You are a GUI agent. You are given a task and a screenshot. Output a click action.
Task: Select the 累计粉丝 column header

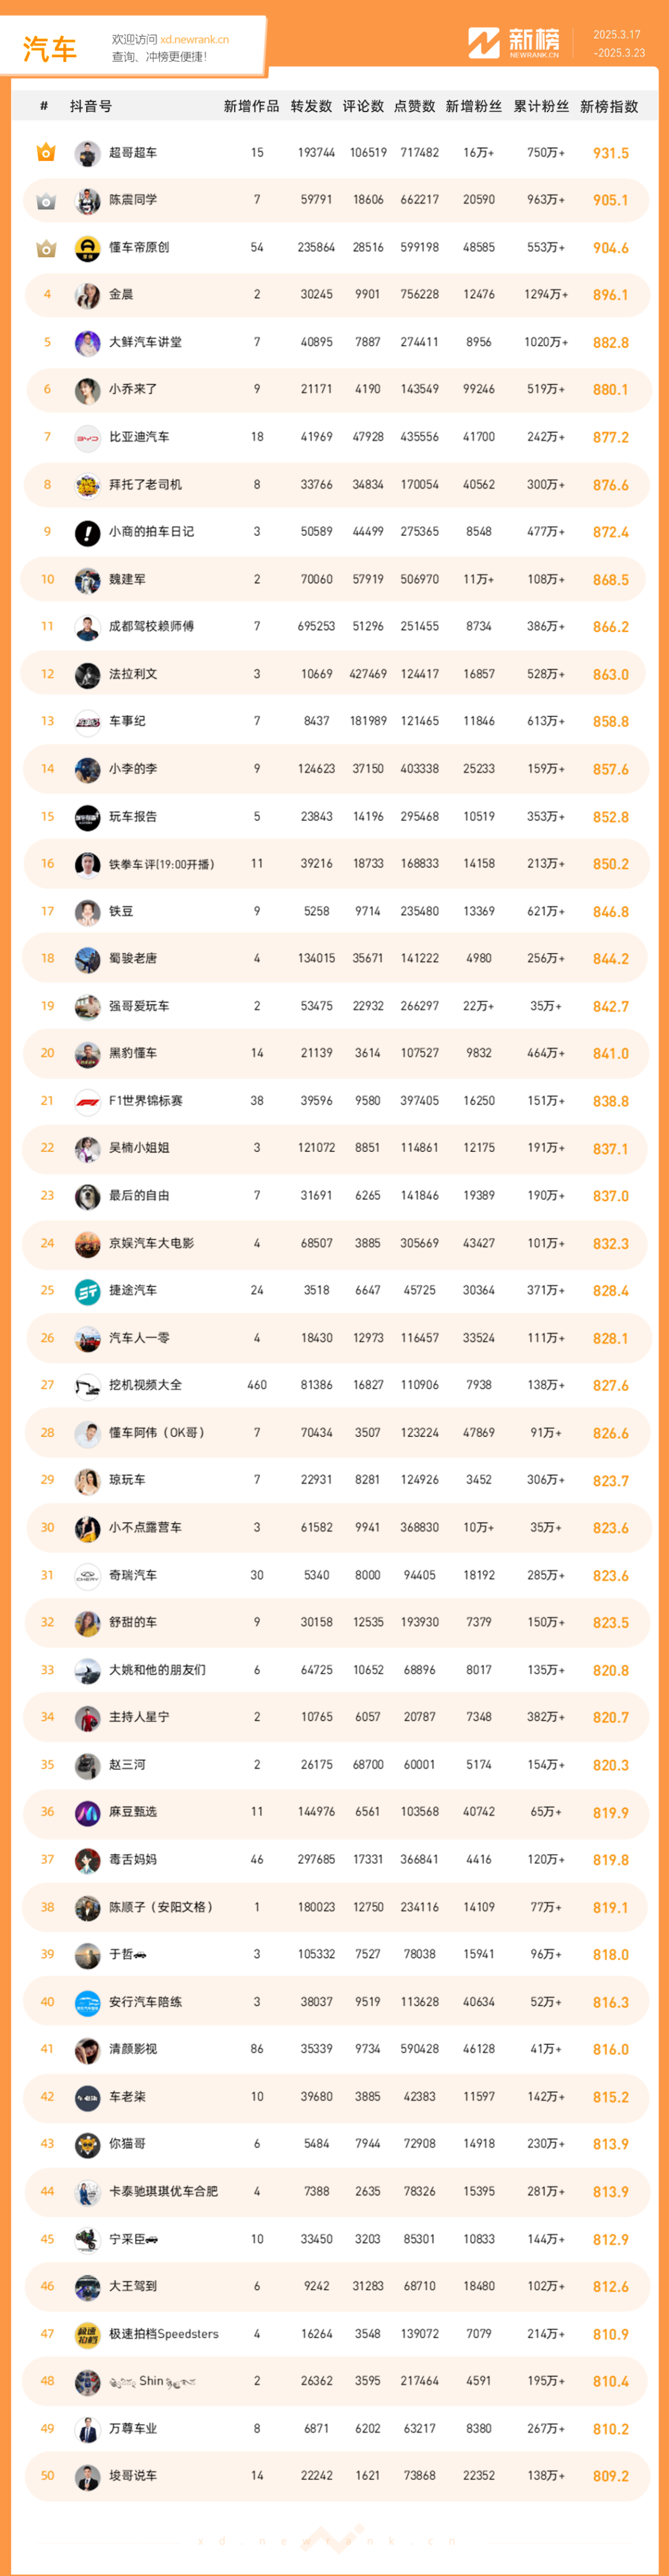(541, 107)
